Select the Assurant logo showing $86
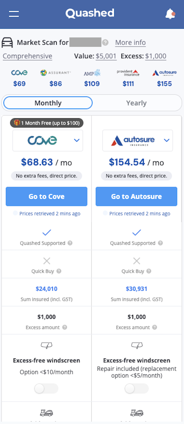Viewport: 184px width, 424px height. pos(56,72)
